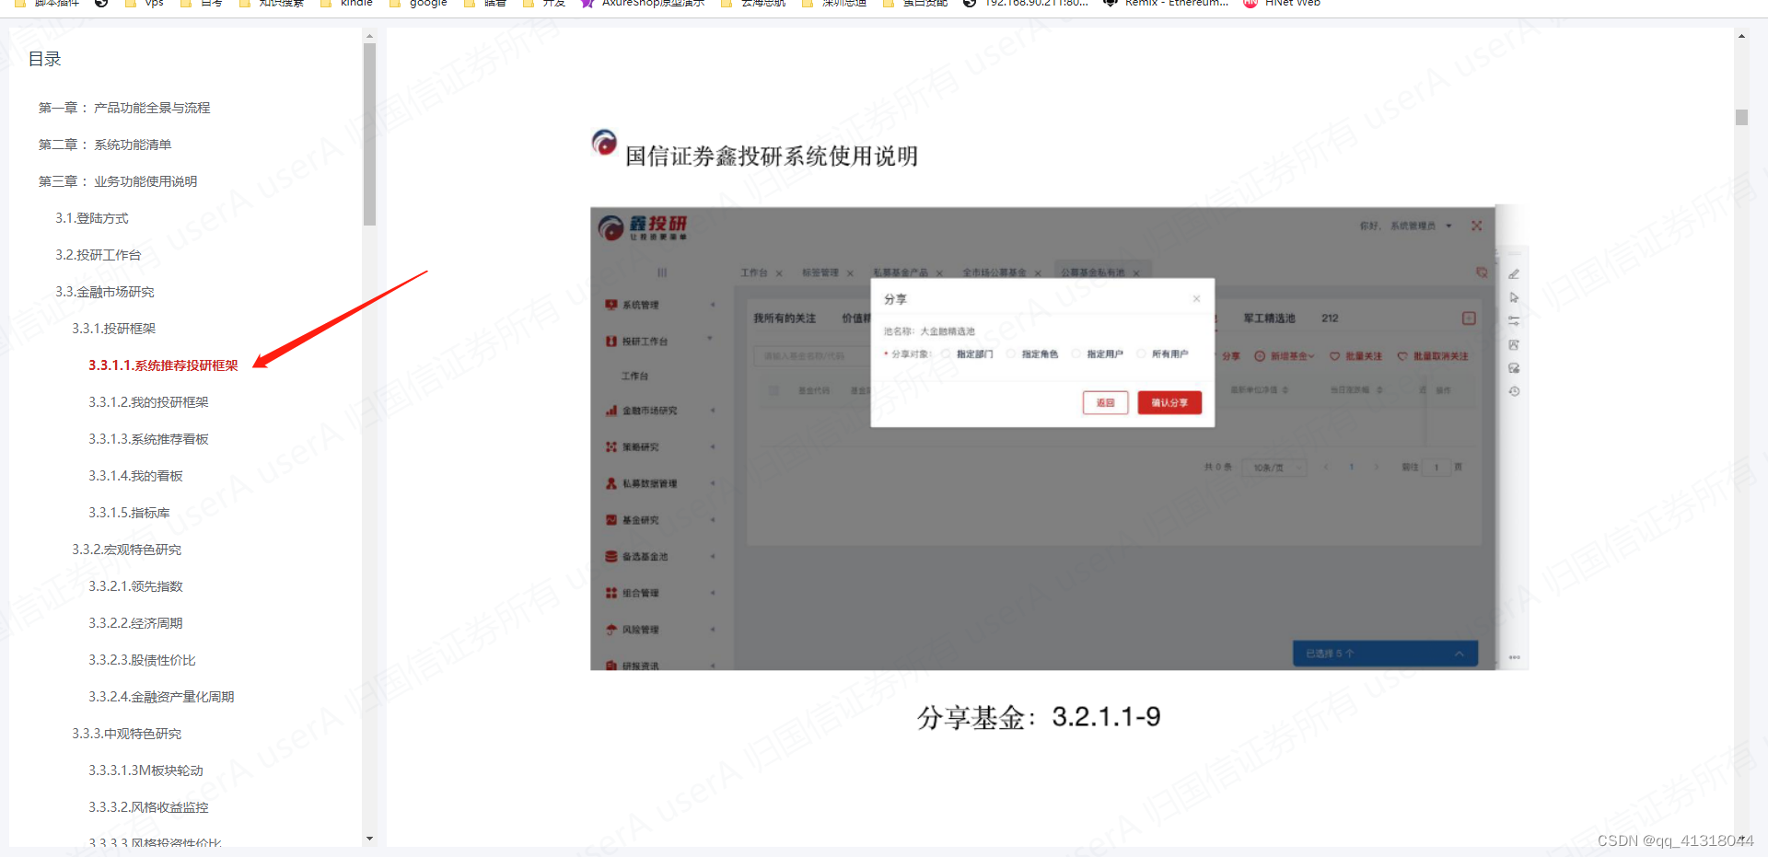
Task: Open the AxureShop原型演示 bookmark
Action: (x=643, y=3)
